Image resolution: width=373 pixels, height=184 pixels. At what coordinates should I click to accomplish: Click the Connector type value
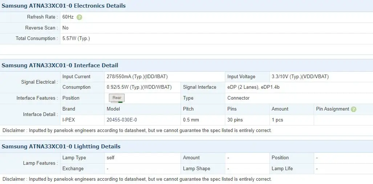pyautogui.click(x=238, y=98)
